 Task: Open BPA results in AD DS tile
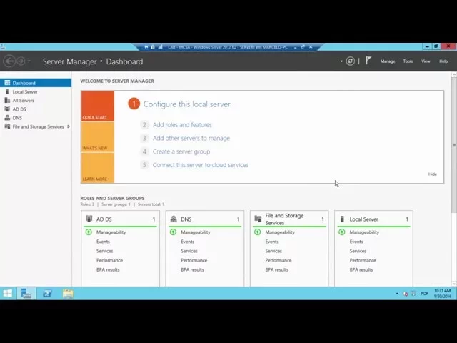click(x=108, y=269)
